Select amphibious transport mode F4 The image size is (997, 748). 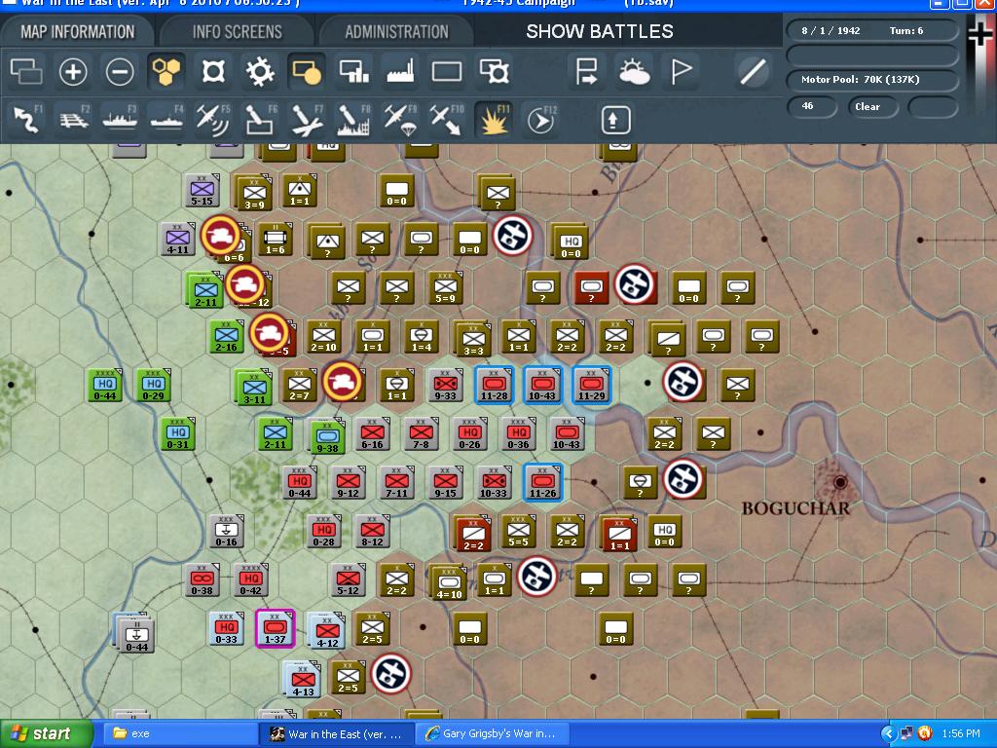click(166, 120)
